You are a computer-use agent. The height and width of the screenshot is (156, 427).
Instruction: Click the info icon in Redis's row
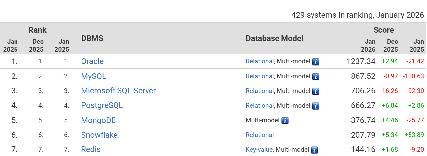315,150
